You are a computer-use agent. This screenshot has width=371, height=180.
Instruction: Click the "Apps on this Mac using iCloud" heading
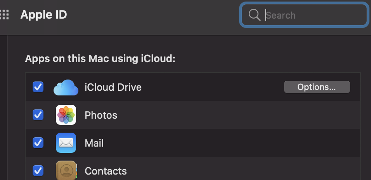[x=100, y=59]
